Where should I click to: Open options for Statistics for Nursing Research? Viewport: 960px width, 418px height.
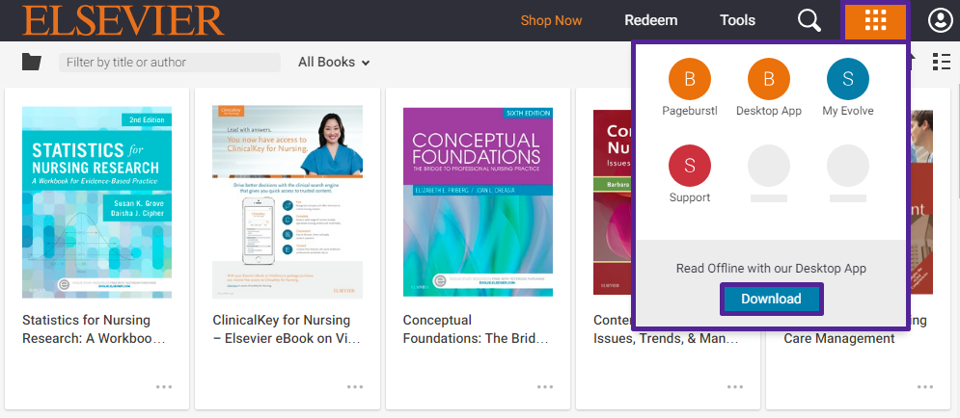pos(164,387)
